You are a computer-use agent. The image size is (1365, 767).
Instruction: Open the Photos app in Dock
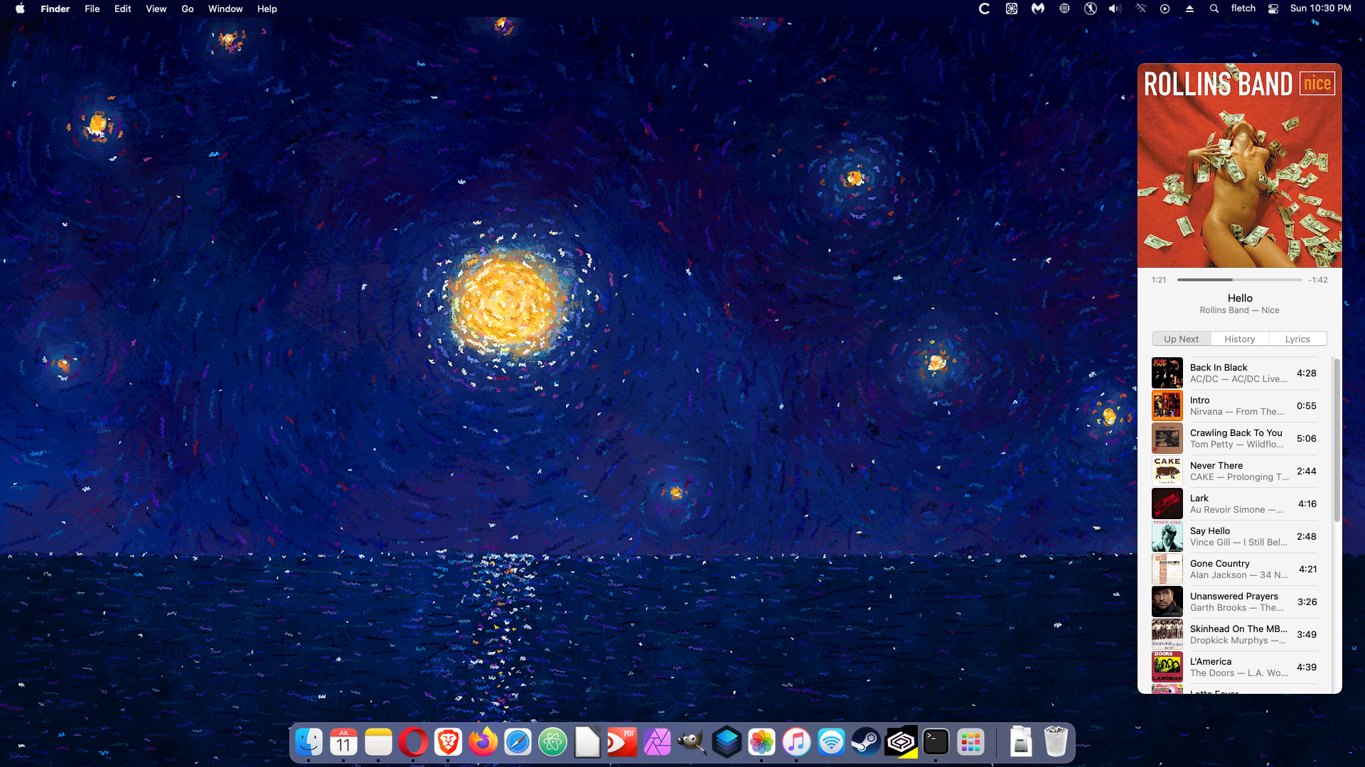click(761, 742)
